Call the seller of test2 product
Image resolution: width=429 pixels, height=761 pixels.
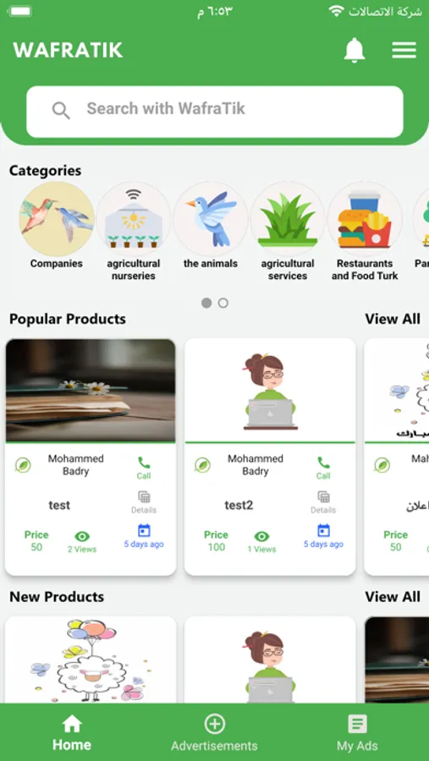point(323,468)
